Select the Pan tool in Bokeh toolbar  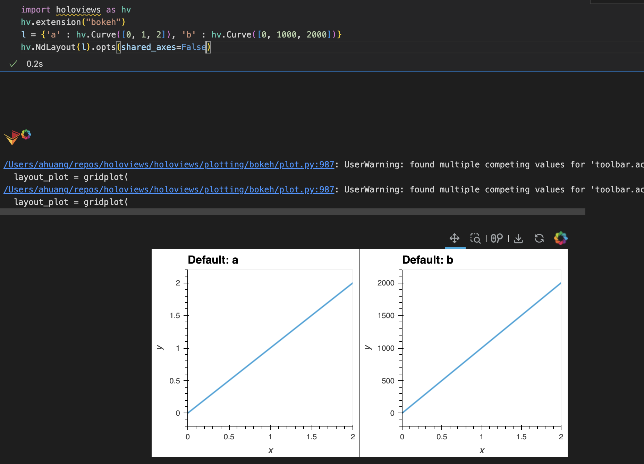coord(455,238)
